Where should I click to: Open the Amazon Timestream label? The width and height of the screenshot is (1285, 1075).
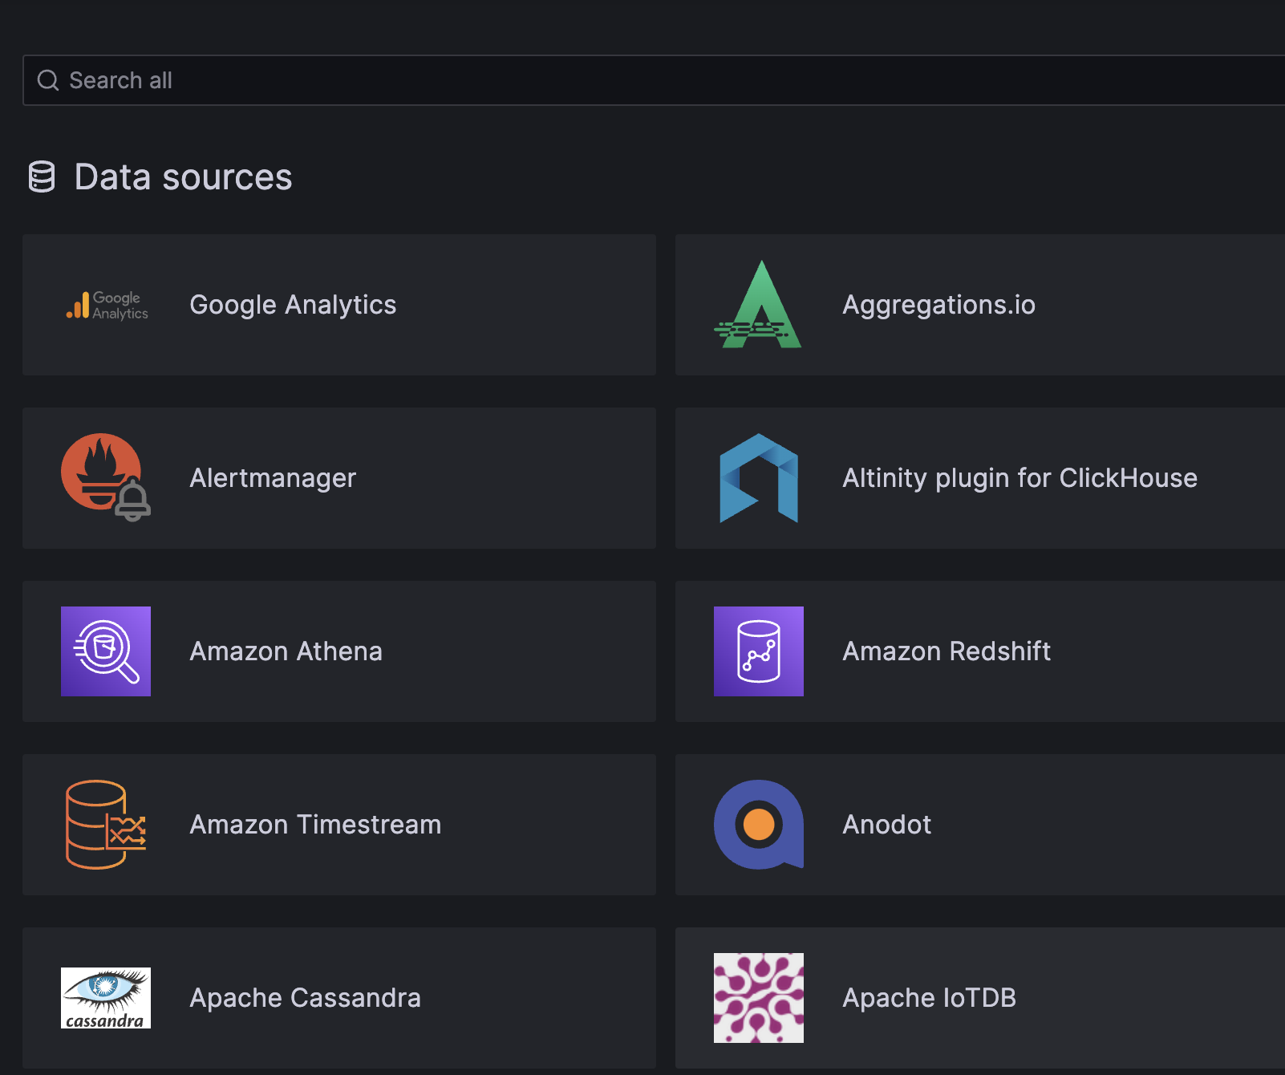click(315, 825)
